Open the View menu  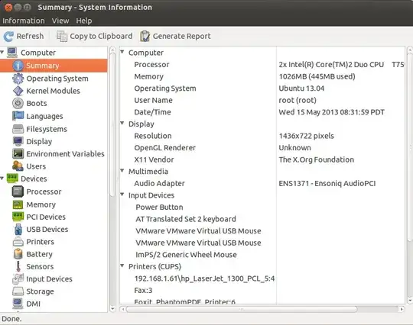pyautogui.click(x=60, y=21)
